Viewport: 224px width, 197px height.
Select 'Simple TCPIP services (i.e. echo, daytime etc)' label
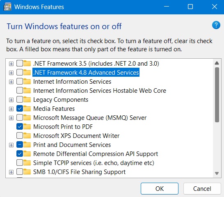click(94, 163)
